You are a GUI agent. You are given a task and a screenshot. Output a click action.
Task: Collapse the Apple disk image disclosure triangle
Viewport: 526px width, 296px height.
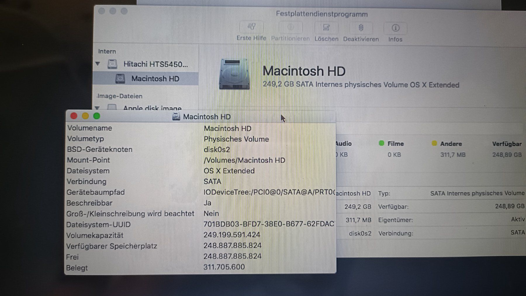click(x=97, y=108)
